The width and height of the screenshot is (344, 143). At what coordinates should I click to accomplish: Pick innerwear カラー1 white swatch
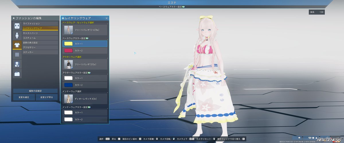pos(68,113)
